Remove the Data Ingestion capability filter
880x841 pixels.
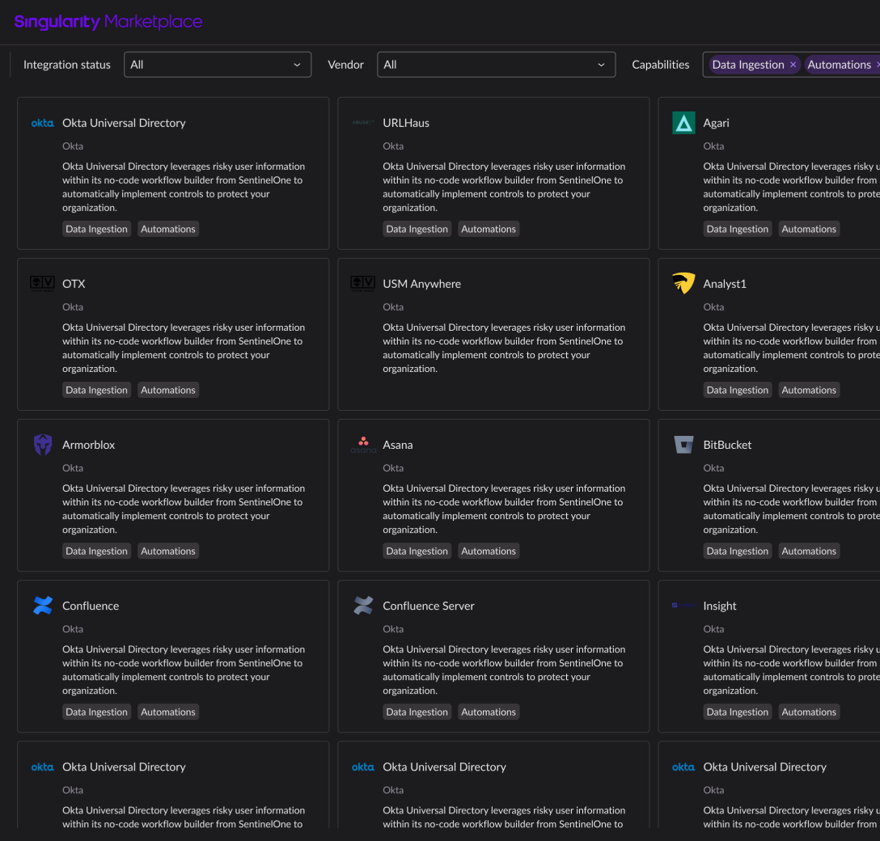pyautogui.click(x=793, y=65)
